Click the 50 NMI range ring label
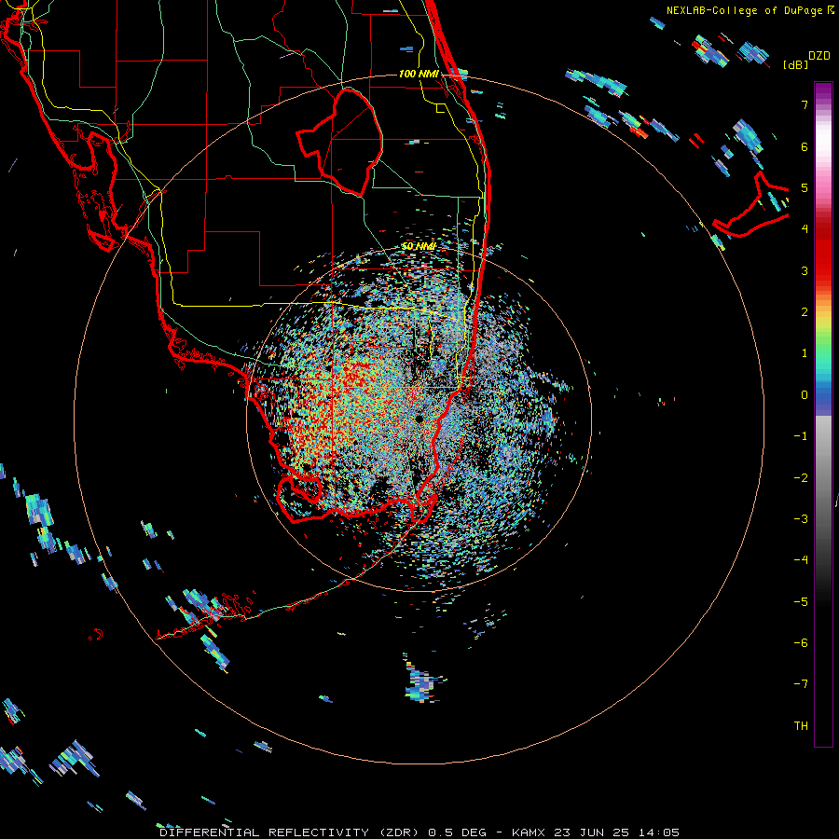839x839 pixels. click(x=419, y=246)
